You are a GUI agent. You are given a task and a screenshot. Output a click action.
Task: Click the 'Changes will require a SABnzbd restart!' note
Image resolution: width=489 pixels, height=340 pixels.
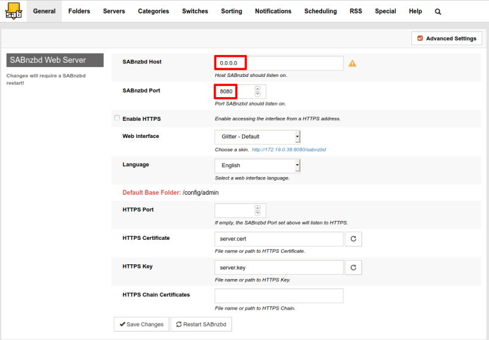coord(46,79)
